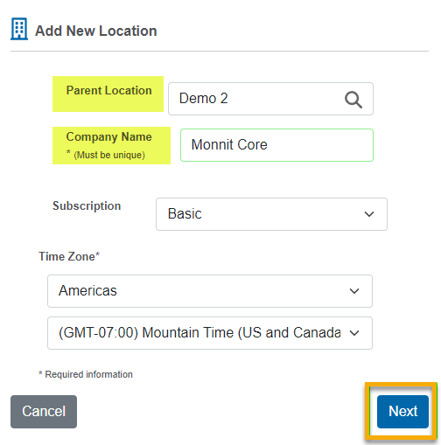Click the chevron arrow in GMT-07:00 box

[354, 333]
